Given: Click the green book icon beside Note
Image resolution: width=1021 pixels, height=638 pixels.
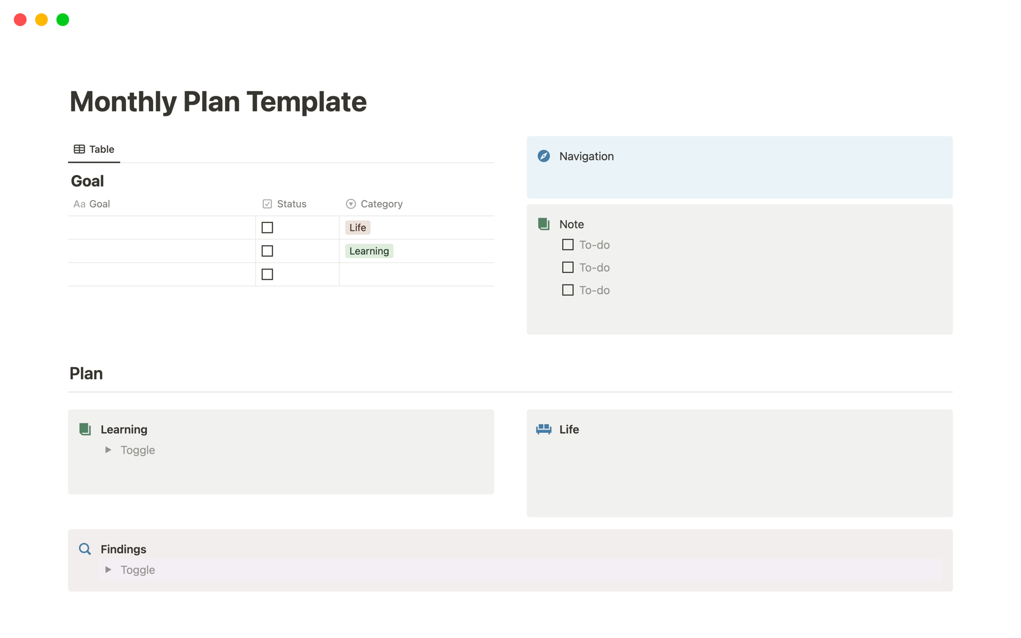Looking at the screenshot, I should coord(543,224).
